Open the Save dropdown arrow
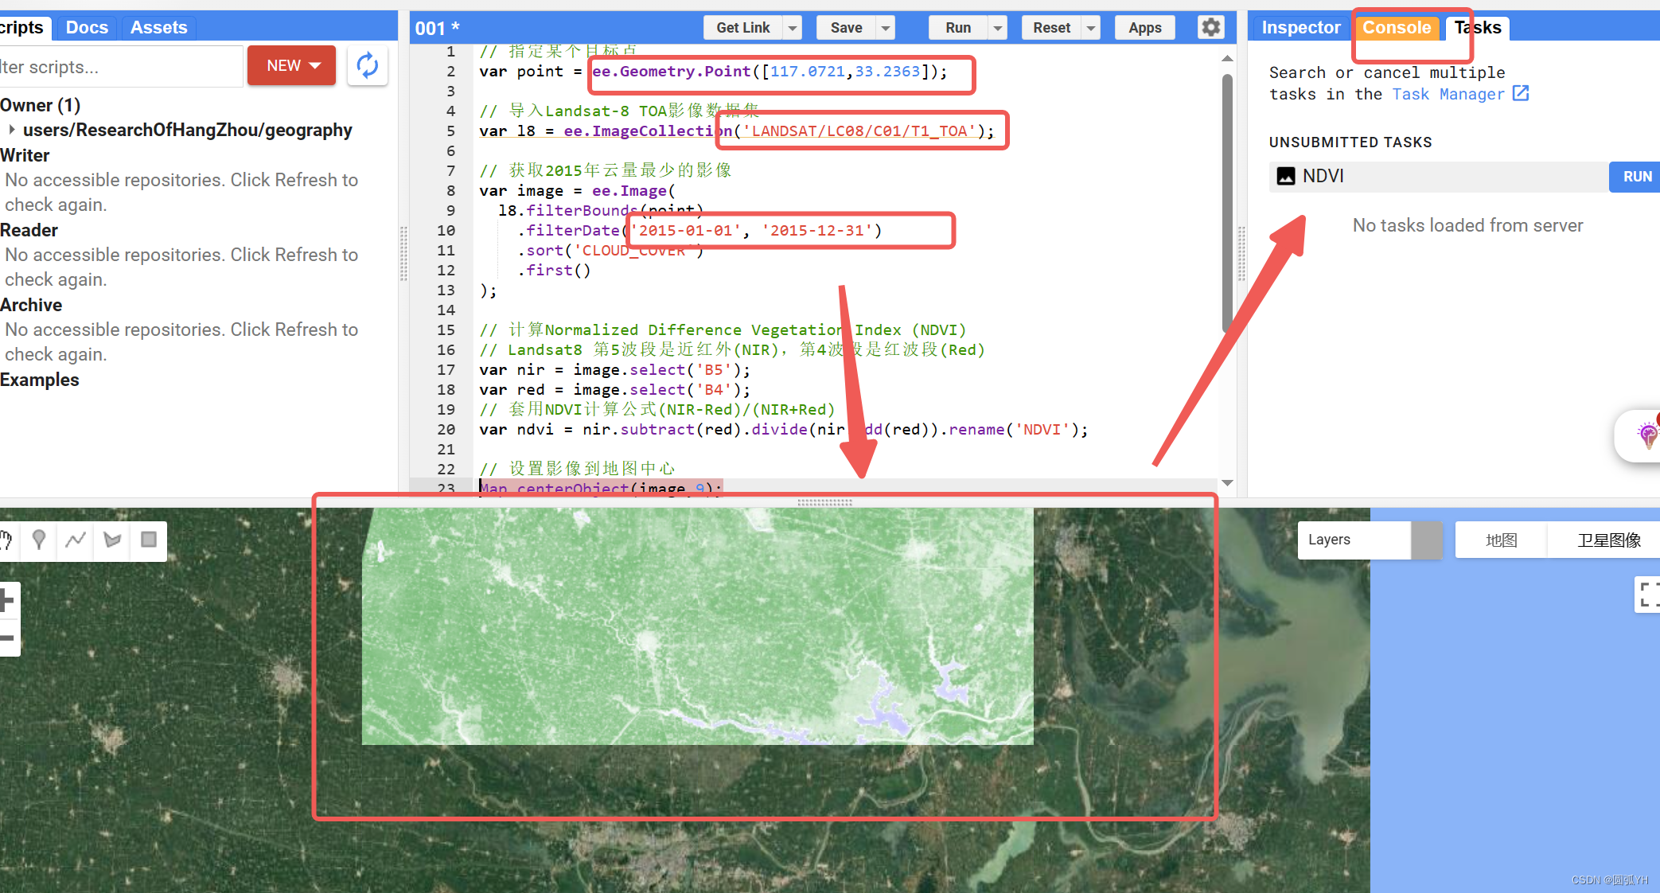The image size is (1660, 893). (x=885, y=28)
